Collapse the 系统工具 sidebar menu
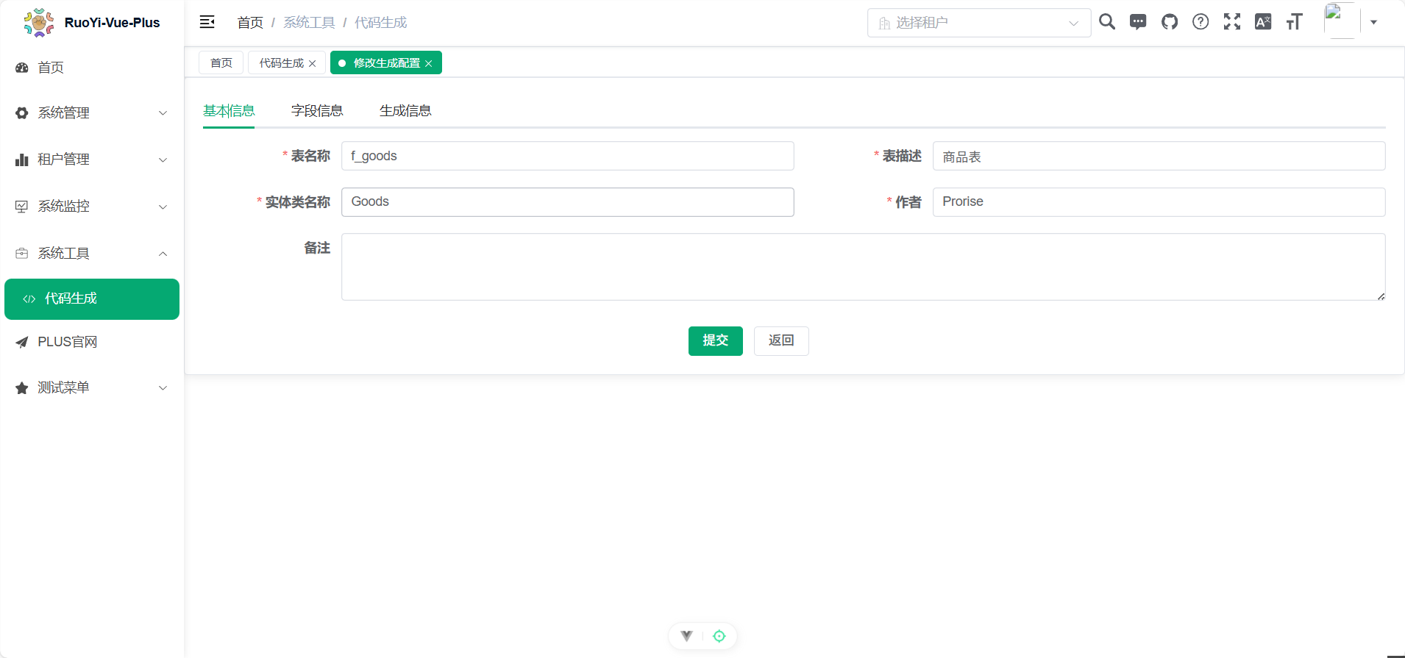Image resolution: width=1405 pixels, height=658 pixels. click(92, 254)
